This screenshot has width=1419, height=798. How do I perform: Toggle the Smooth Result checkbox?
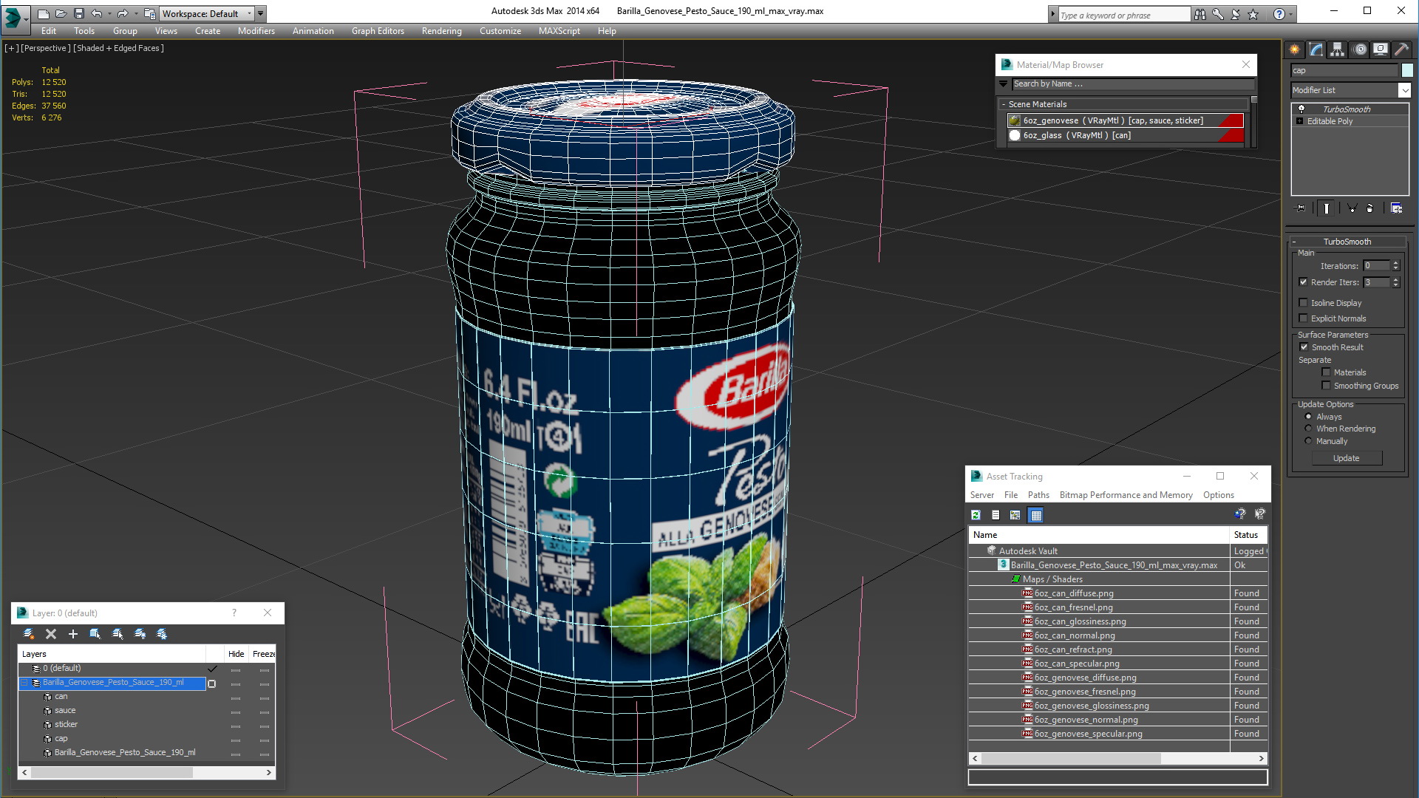[1304, 347]
